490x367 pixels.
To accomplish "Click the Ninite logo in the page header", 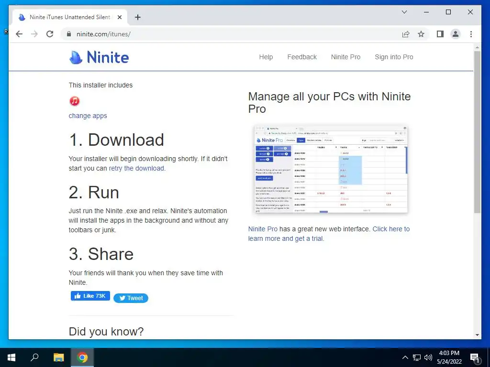I will [99, 57].
